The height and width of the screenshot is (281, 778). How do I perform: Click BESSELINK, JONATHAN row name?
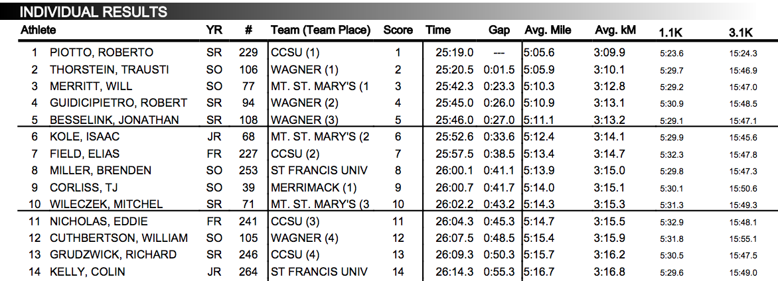[x=114, y=120]
